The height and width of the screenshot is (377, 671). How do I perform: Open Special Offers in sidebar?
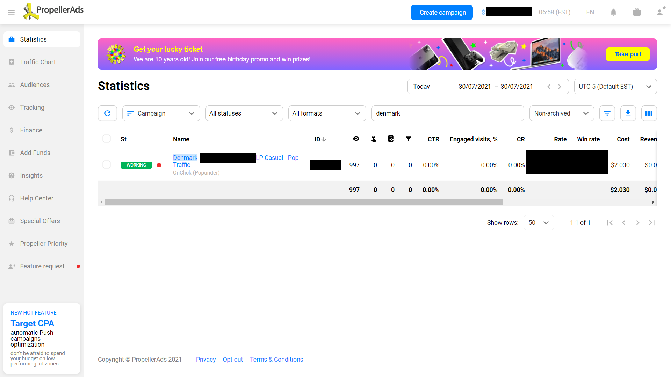[42, 221]
